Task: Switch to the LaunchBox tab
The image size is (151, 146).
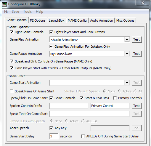Action: [x=57, y=20]
